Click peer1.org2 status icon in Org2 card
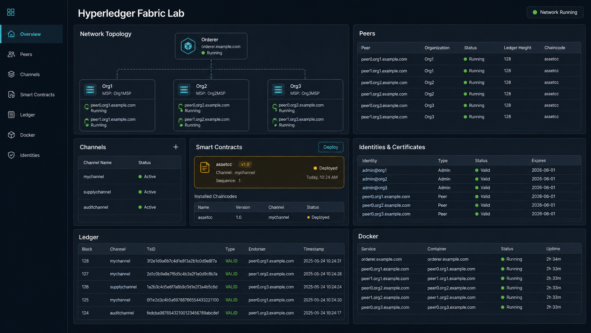The height and width of the screenshot is (333, 591). (181, 122)
